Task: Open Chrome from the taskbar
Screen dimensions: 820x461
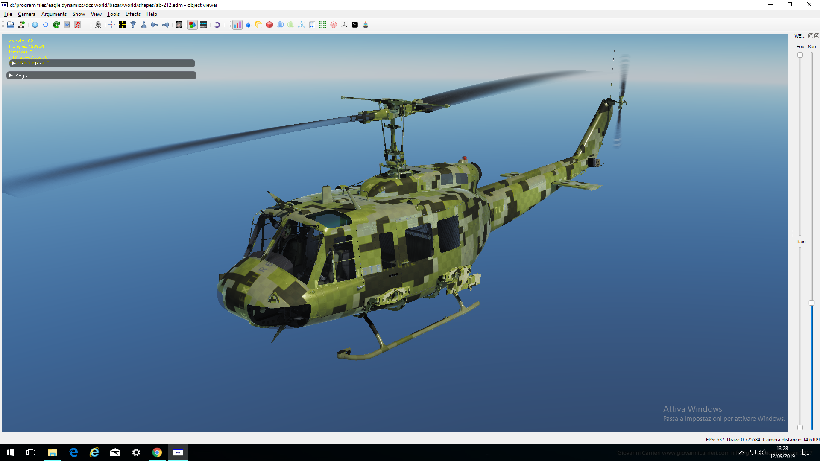Action: (157, 452)
